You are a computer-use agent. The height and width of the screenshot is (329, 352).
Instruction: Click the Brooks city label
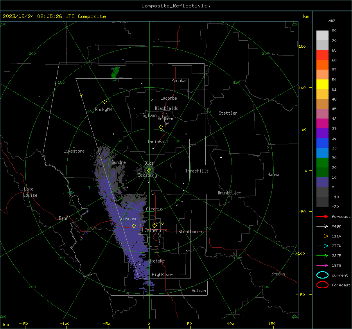click(x=278, y=274)
